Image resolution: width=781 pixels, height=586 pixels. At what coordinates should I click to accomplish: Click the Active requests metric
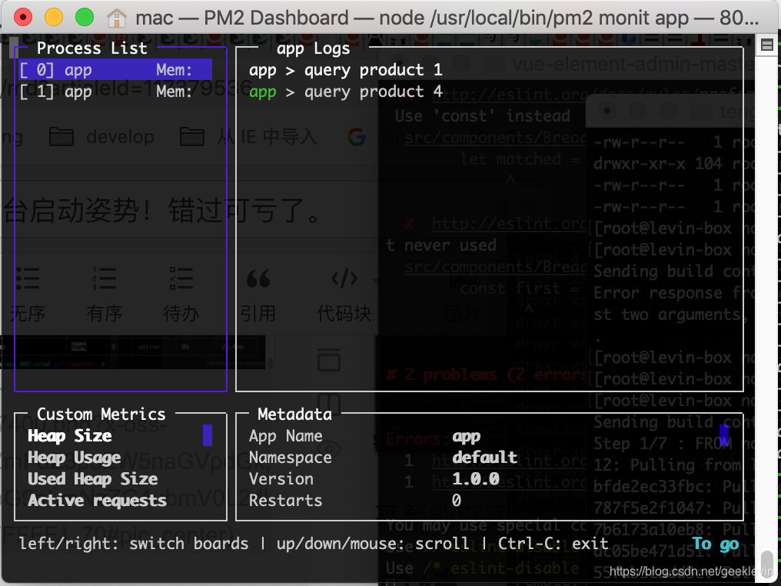coord(97,501)
